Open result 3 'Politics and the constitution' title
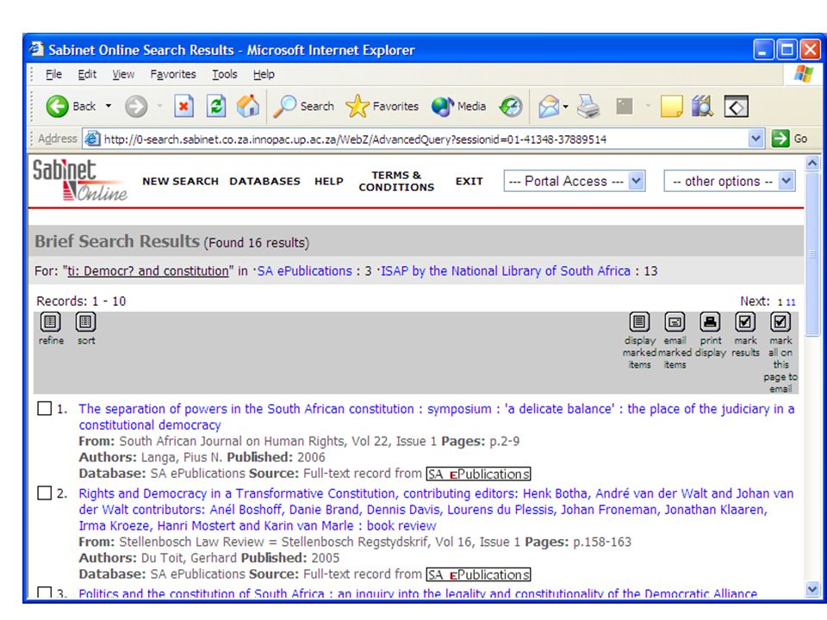 point(418,593)
